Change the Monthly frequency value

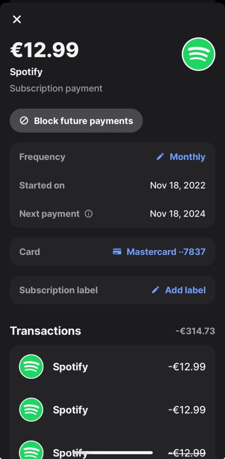(x=188, y=156)
